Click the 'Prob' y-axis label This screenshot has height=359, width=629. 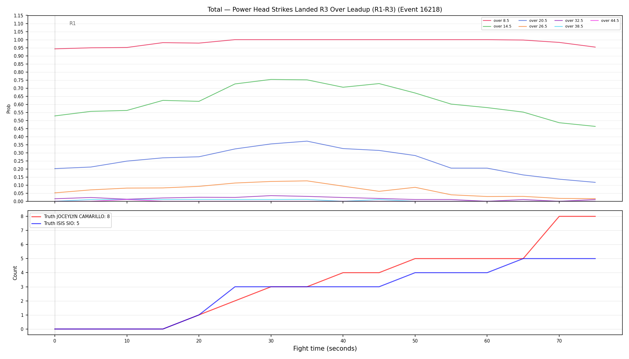[8, 109]
